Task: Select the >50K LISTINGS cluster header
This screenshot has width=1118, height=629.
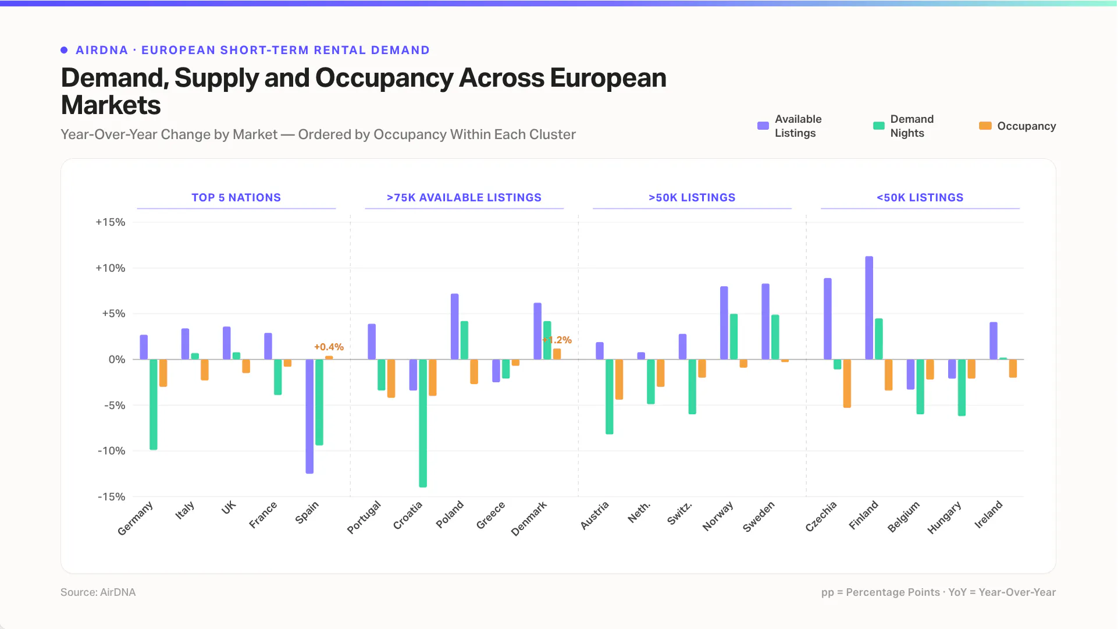Action: 692,198
